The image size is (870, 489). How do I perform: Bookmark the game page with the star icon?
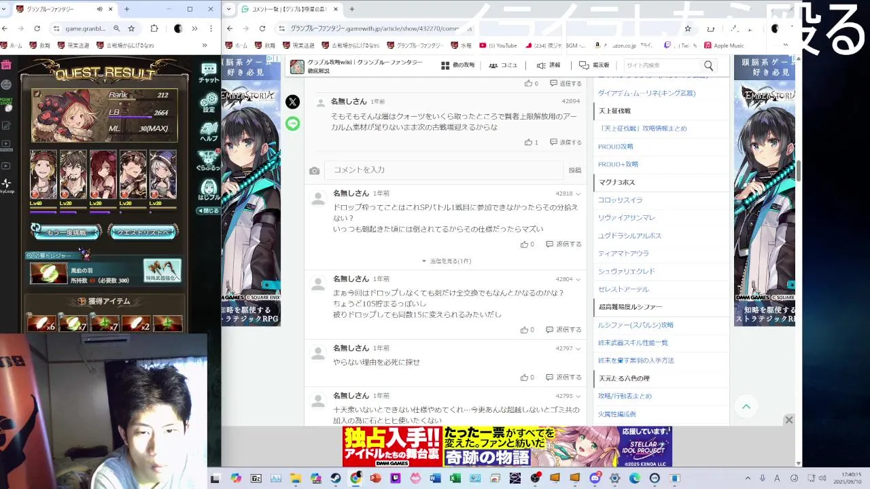pos(131,29)
